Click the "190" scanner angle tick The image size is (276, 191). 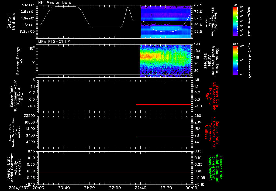click(198, 44)
